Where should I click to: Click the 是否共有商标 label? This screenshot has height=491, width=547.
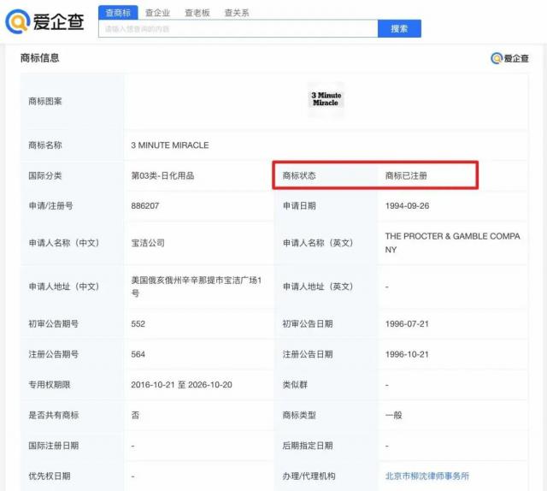[53, 415]
